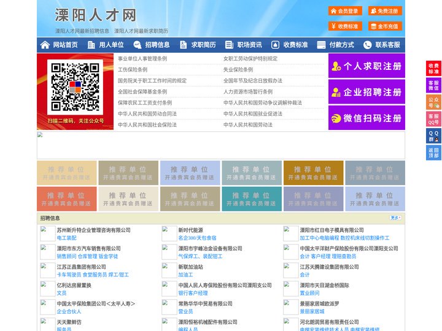Click the card icon beside 付款方式
442x331 pixels.
pos(321,45)
